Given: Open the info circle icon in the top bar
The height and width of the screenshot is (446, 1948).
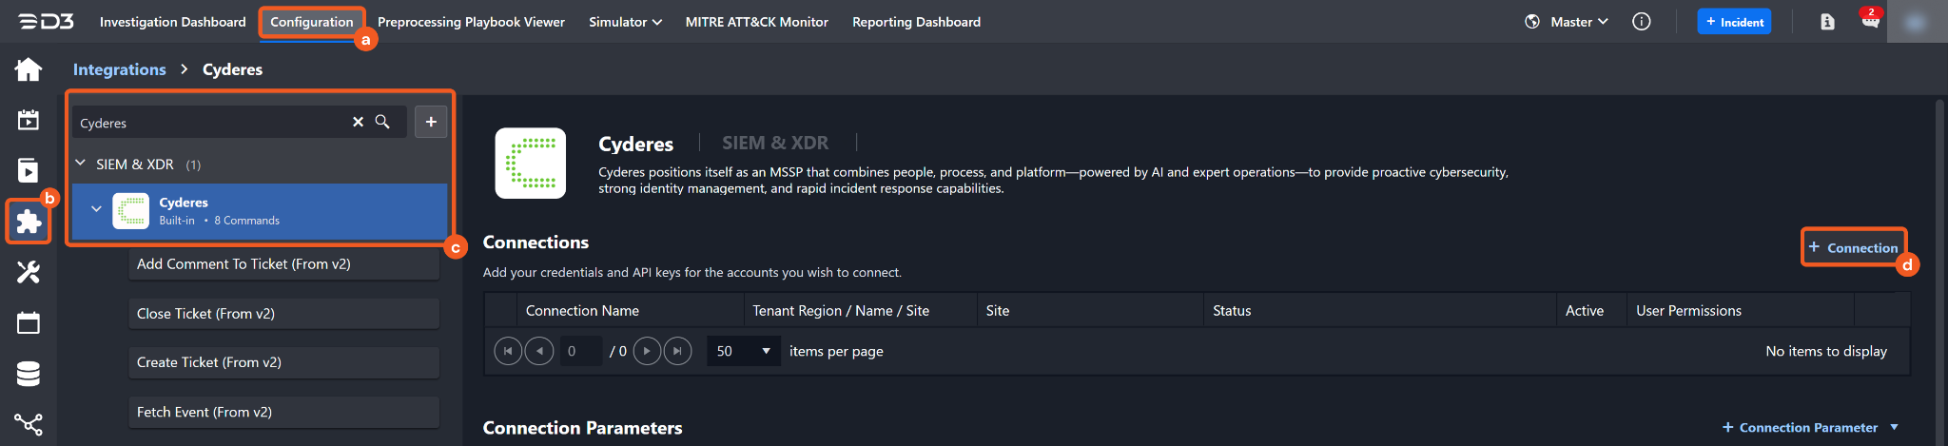Looking at the screenshot, I should point(1641,22).
